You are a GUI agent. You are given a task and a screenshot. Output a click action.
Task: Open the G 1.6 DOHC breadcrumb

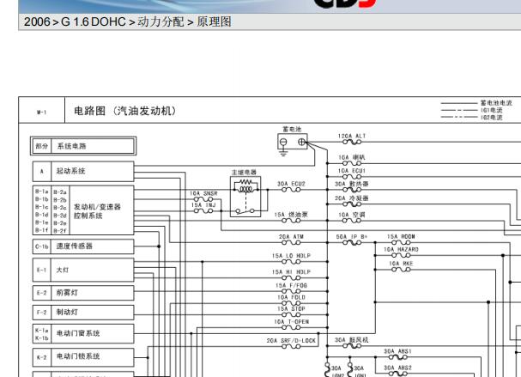(x=94, y=22)
